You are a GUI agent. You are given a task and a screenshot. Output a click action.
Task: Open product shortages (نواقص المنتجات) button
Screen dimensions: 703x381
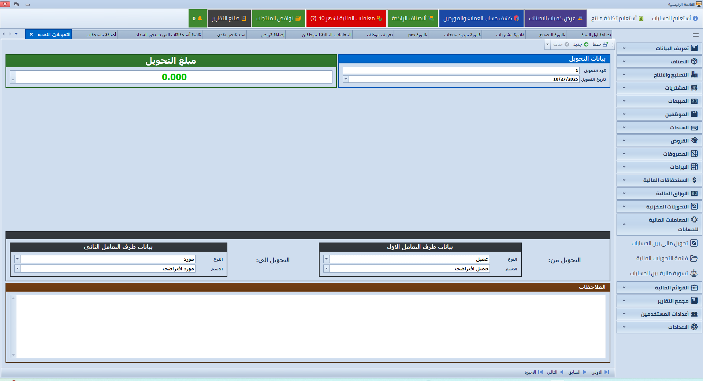tap(278, 18)
